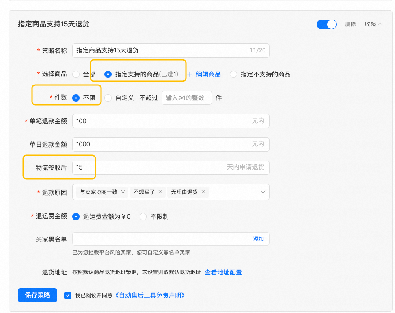The height and width of the screenshot is (313, 395).
Task: Choose 指定不支持的商品 radio option
Action: [233, 74]
